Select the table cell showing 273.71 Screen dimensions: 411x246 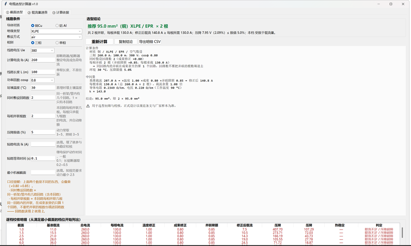(278, 233)
